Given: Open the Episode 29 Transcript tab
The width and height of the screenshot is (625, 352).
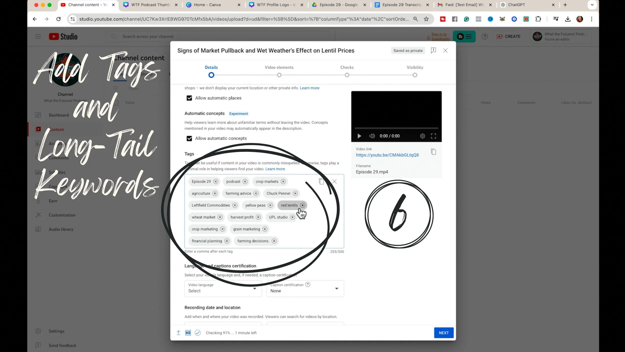Looking at the screenshot, I should 401,5.
